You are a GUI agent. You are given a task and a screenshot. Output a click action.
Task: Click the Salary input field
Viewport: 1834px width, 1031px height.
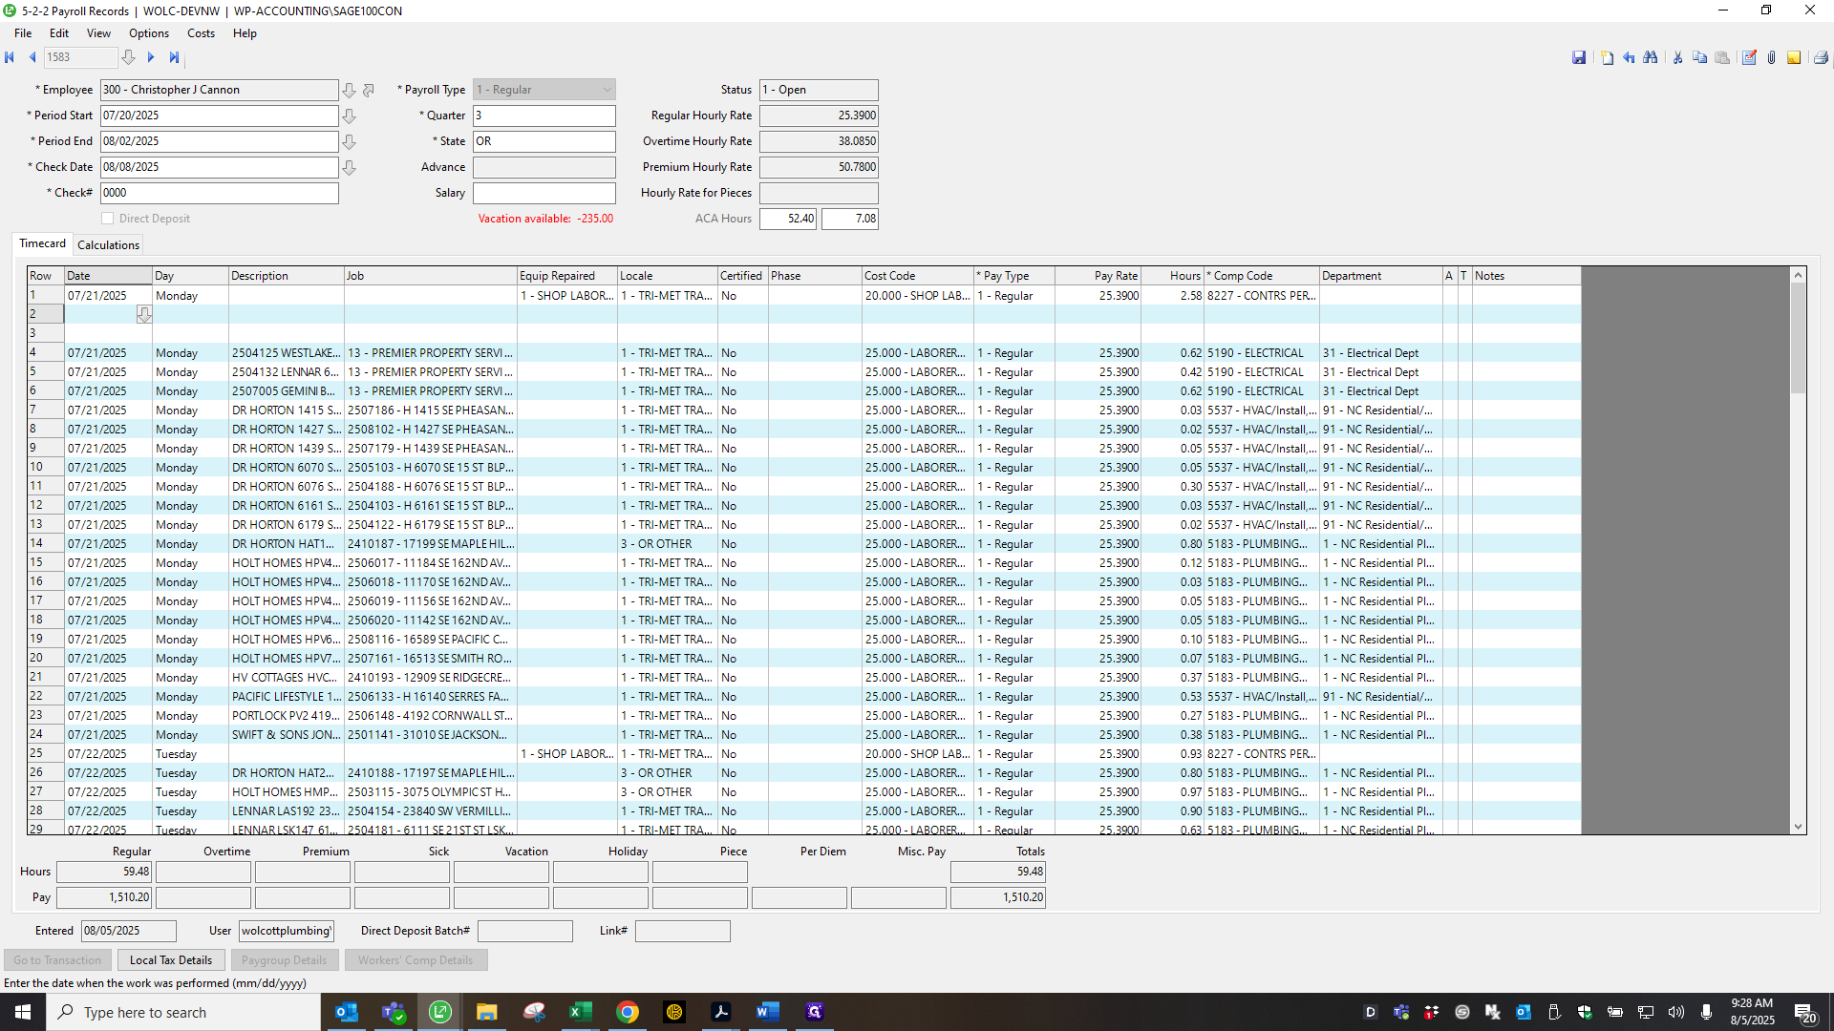coord(544,193)
